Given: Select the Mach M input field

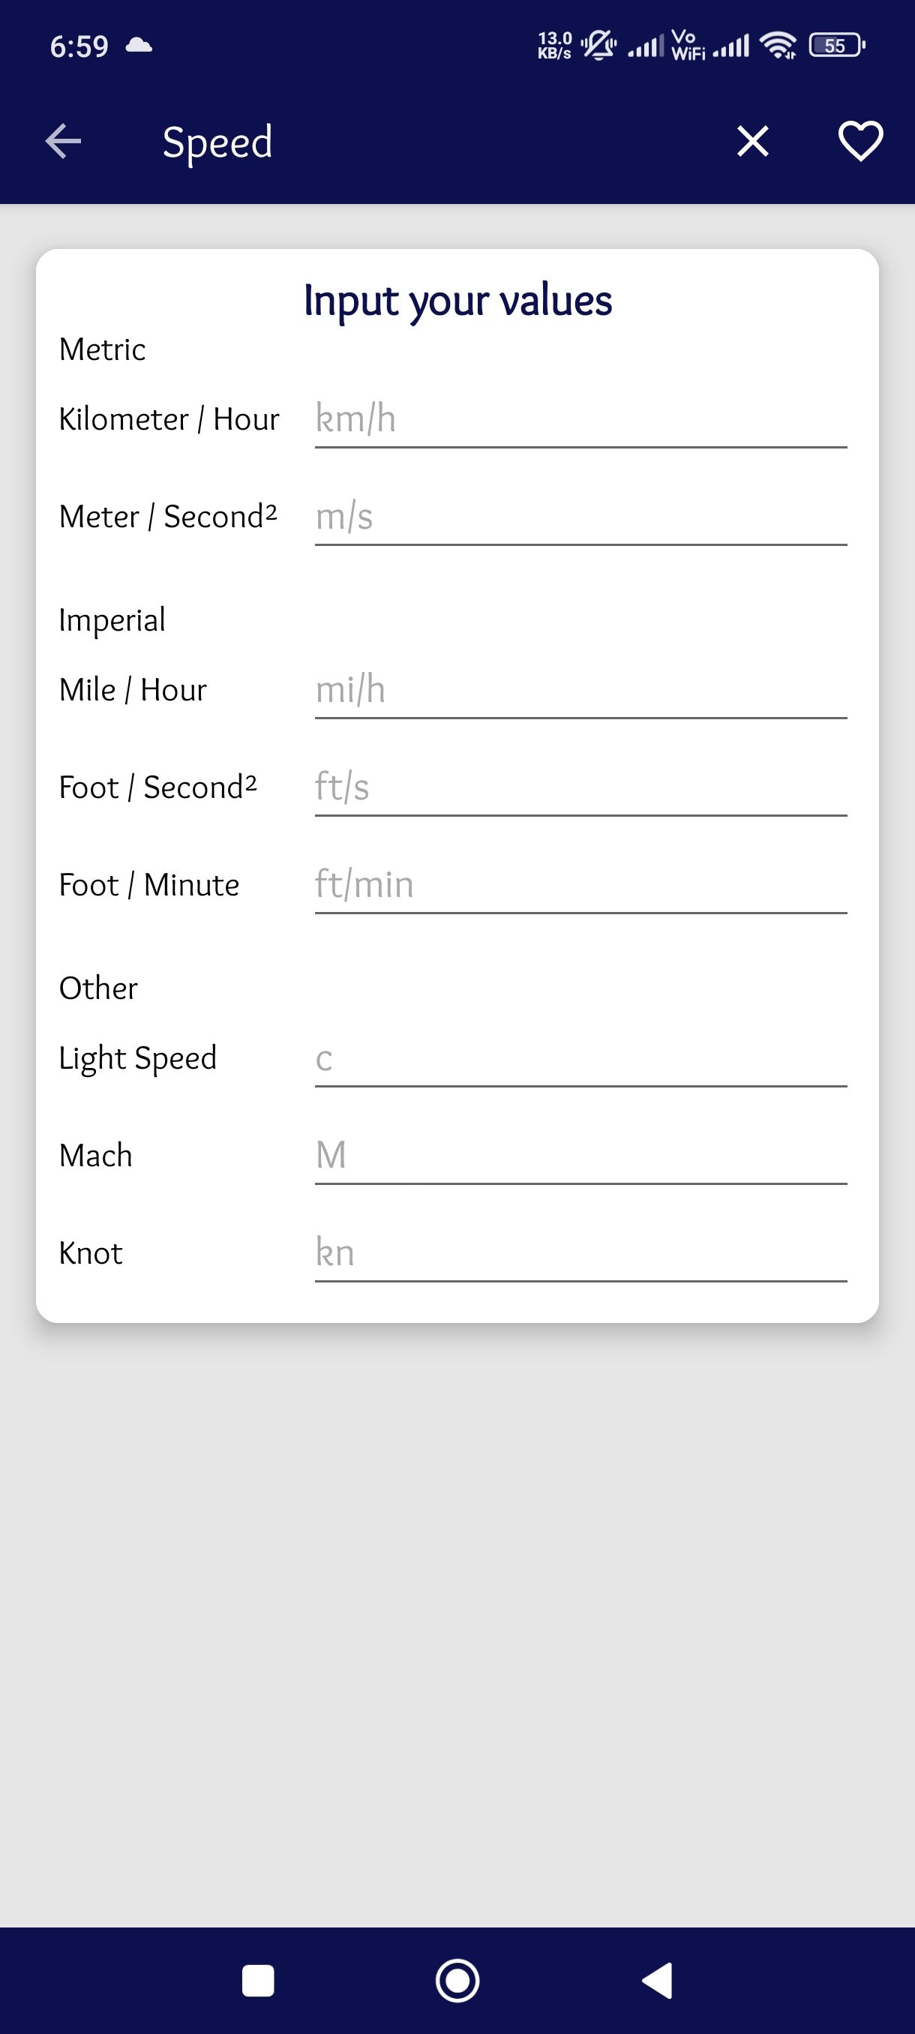Looking at the screenshot, I should click(580, 1156).
